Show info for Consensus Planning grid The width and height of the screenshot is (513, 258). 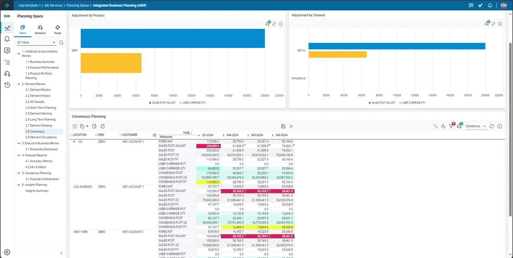(499, 126)
